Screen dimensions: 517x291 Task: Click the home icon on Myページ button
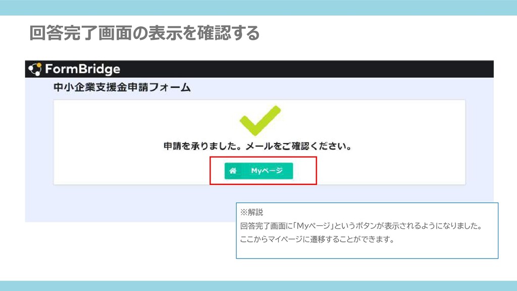pos(233,171)
